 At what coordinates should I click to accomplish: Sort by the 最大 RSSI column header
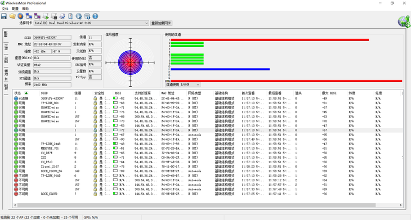click(334, 93)
